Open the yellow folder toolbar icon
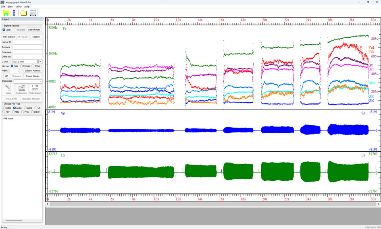The width and height of the screenshot is (381, 229). [x=23, y=13]
